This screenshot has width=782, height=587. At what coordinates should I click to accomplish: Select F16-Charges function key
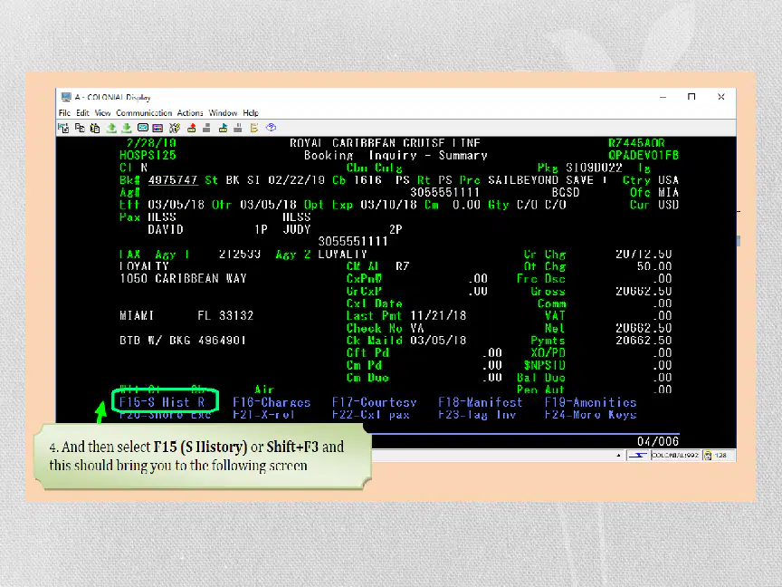(272, 402)
